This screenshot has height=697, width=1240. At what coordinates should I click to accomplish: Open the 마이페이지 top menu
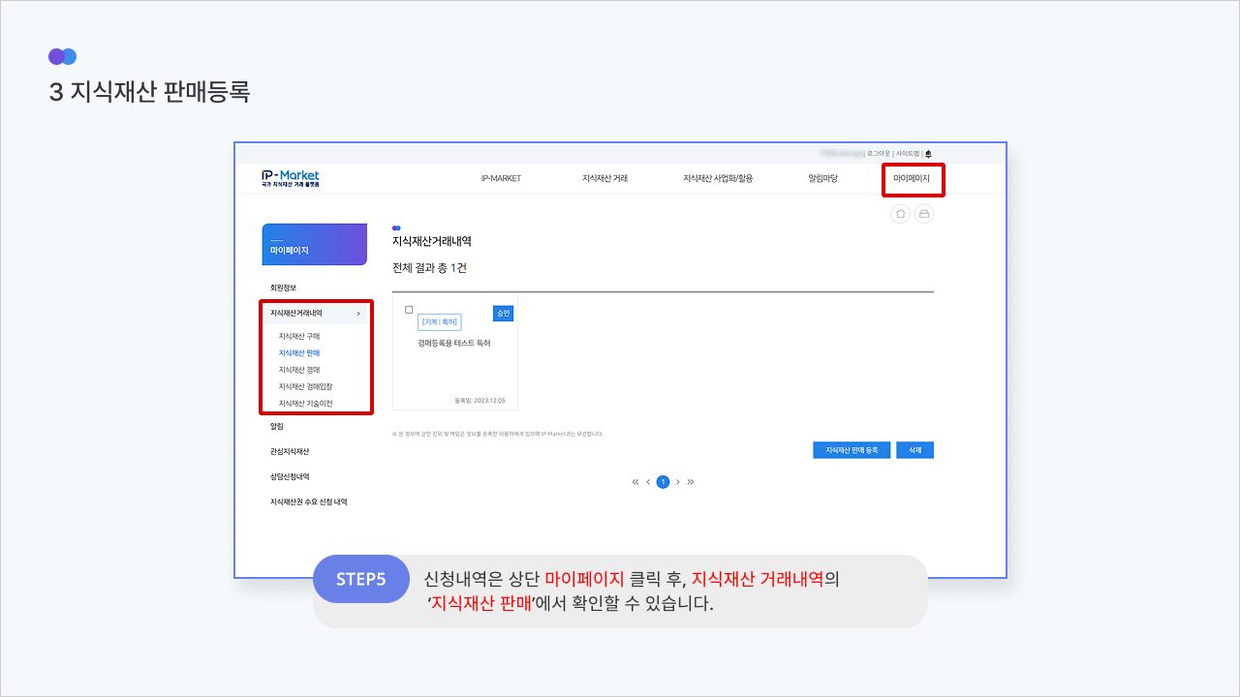tap(911, 178)
